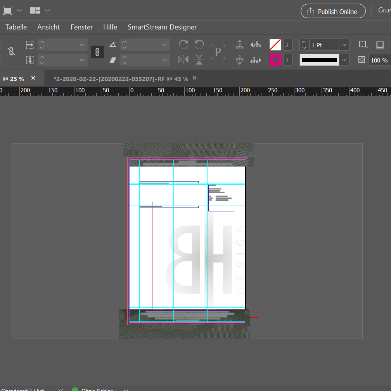Click the screen mode icon
The height and width of the screenshot is (391, 391).
[x=8, y=10]
